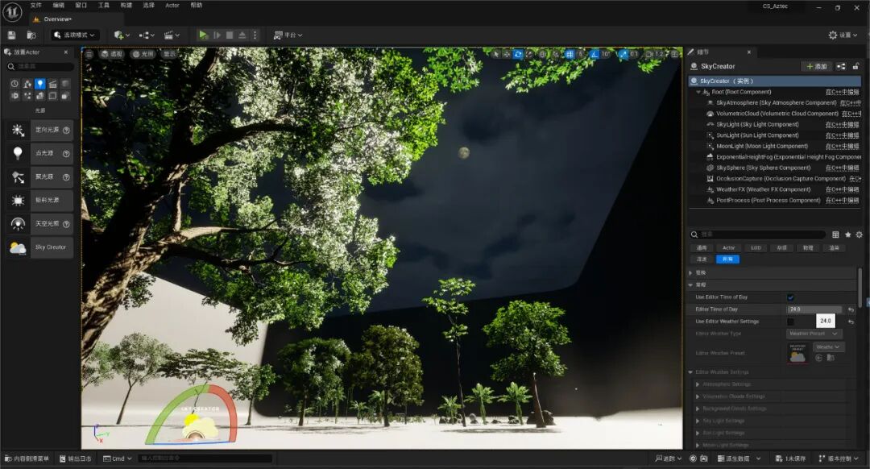Image resolution: width=870 pixels, height=469 pixels.
Task: Open the quick add actor dropdown
Action: 122,35
